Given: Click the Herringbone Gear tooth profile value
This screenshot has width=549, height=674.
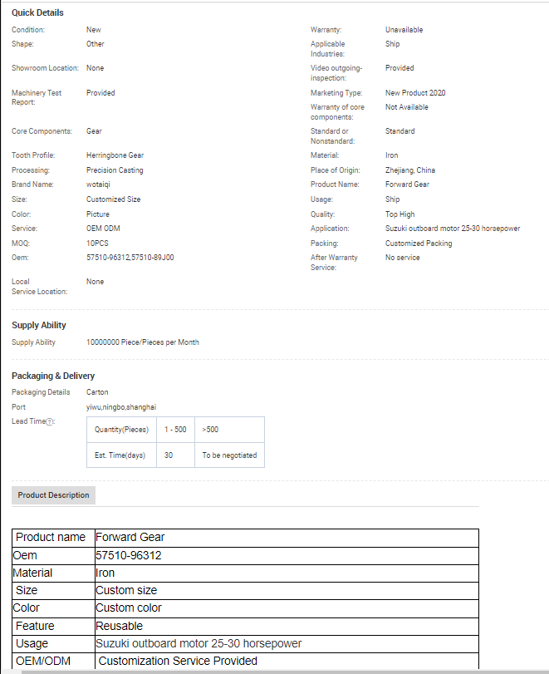Looking at the screenshot, I should [x=115, y=155].
